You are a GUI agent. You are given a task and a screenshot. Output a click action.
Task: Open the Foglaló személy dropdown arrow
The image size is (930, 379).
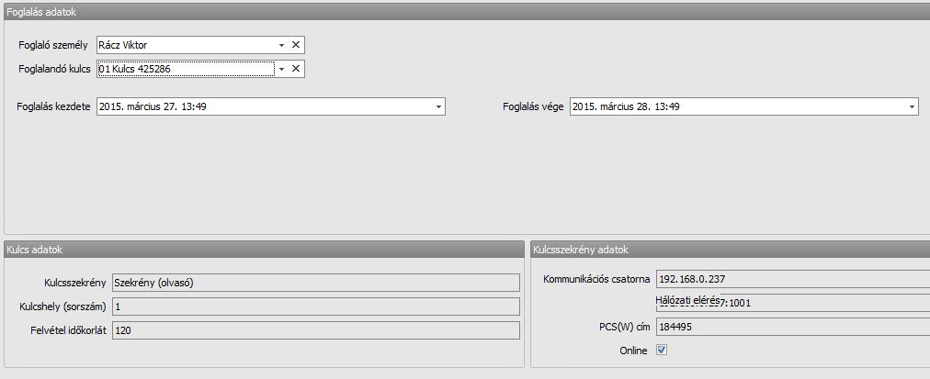[282, 45]
